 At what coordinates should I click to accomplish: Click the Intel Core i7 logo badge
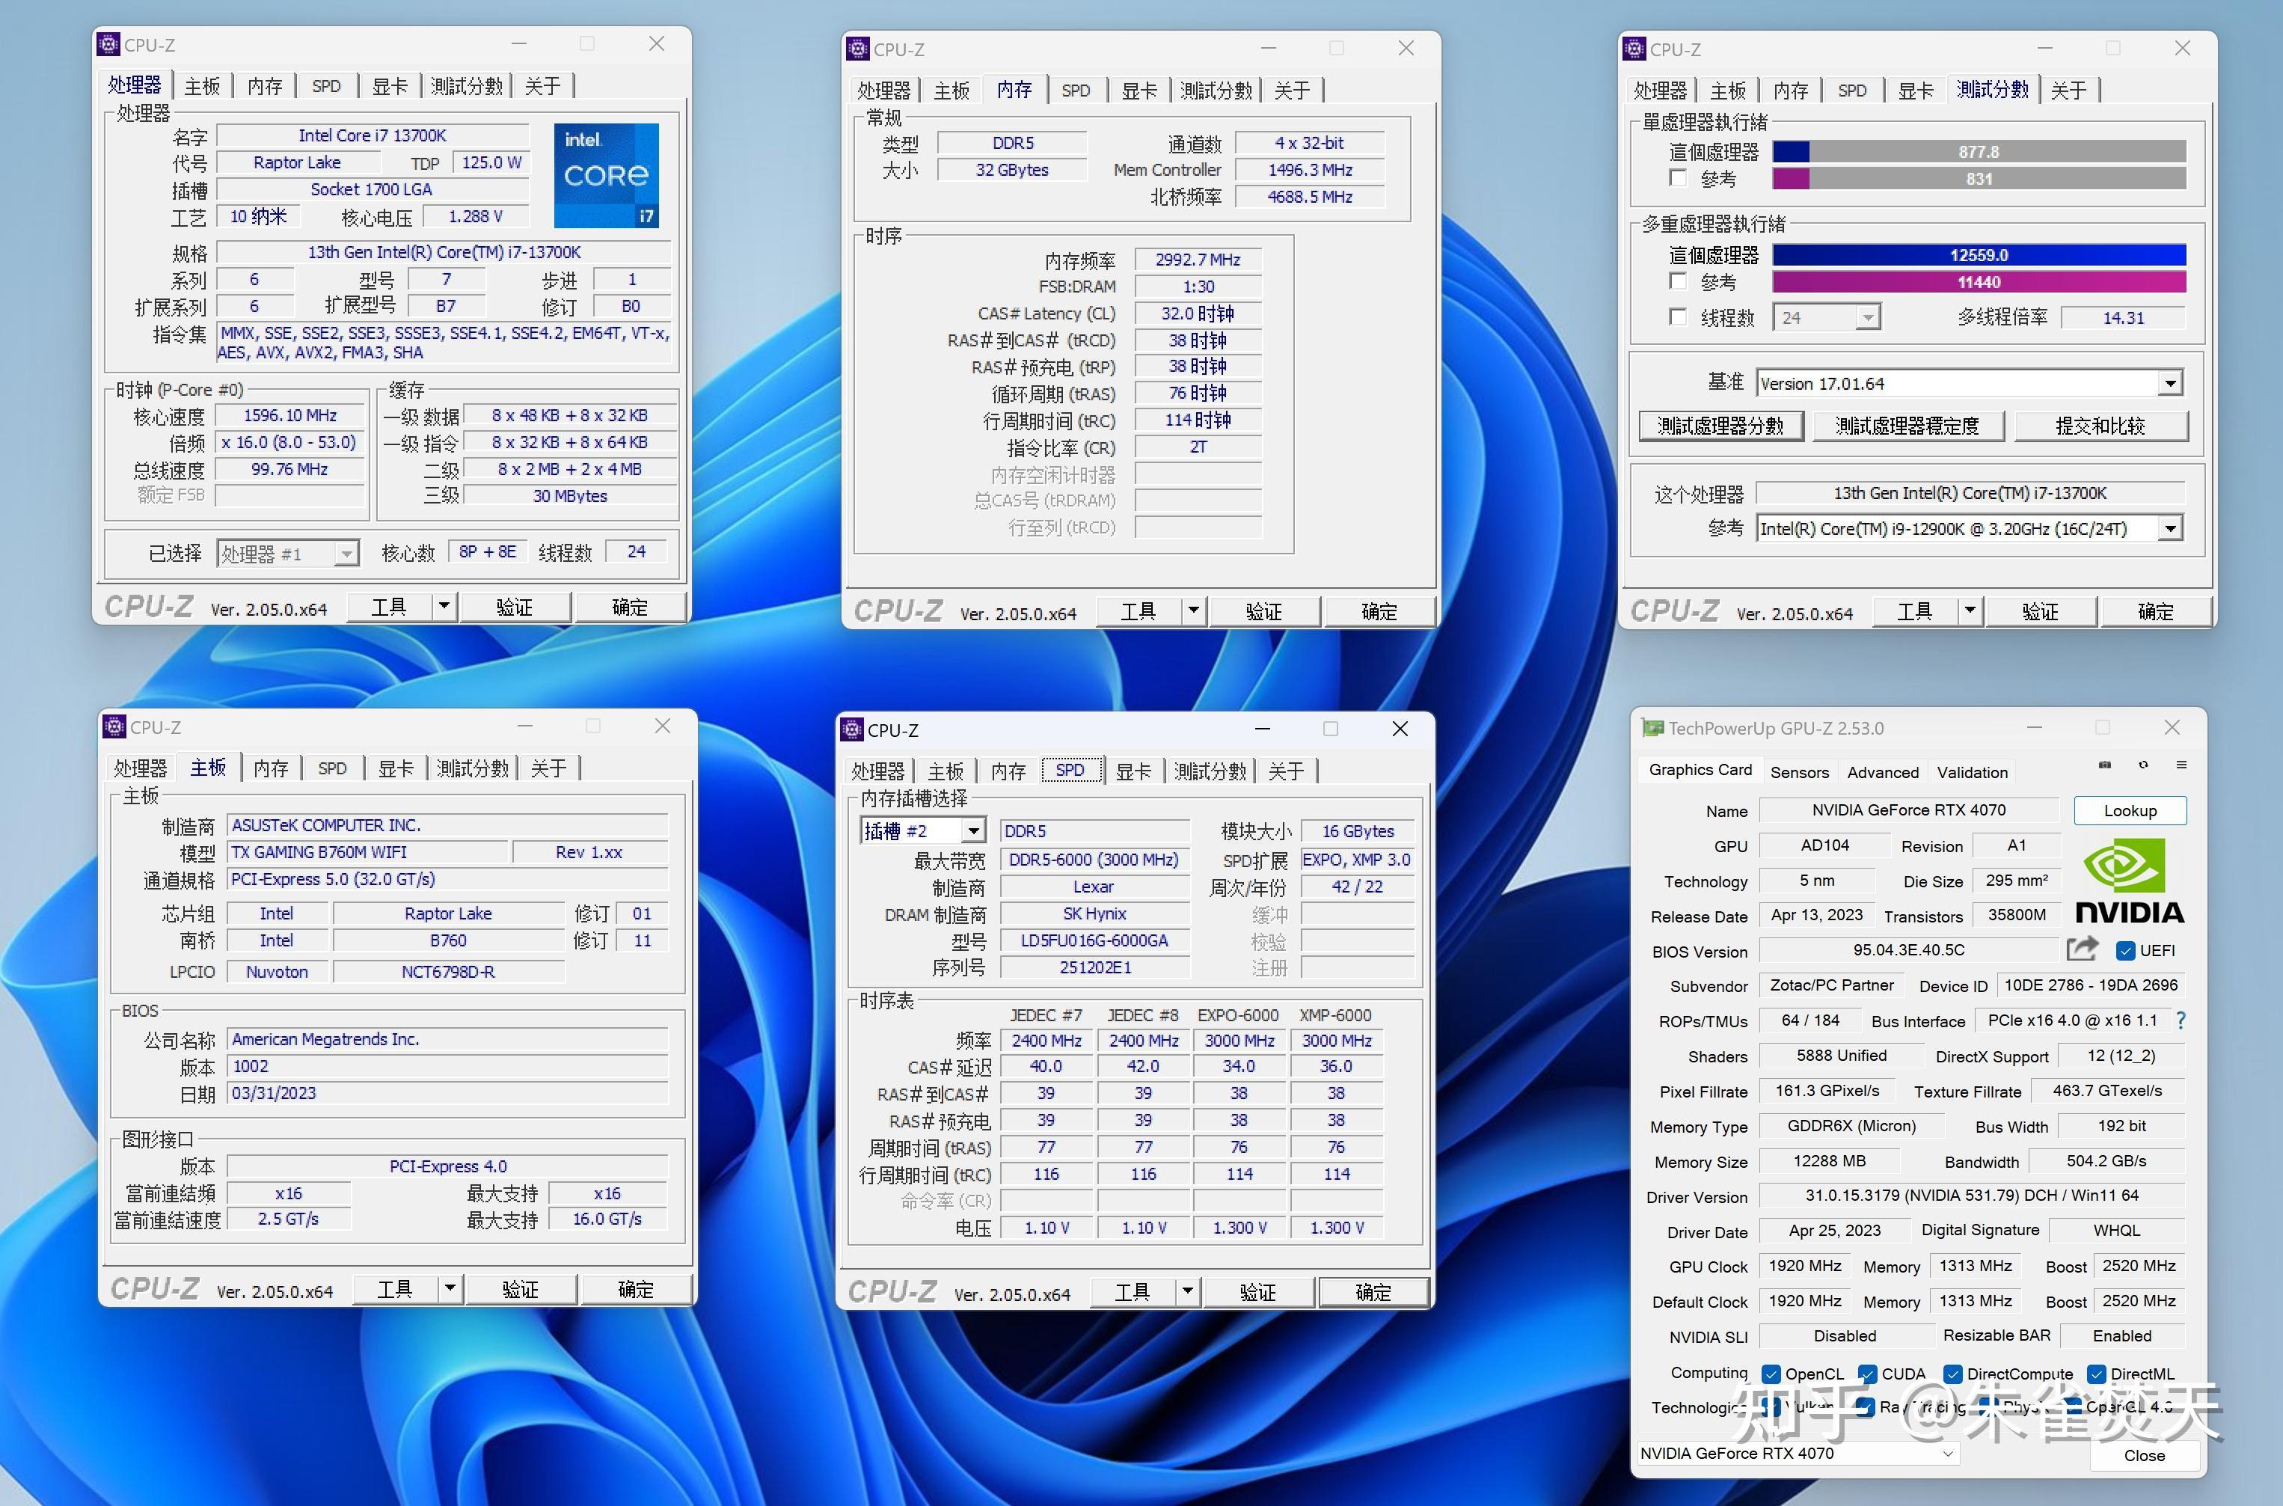[607, 175]
